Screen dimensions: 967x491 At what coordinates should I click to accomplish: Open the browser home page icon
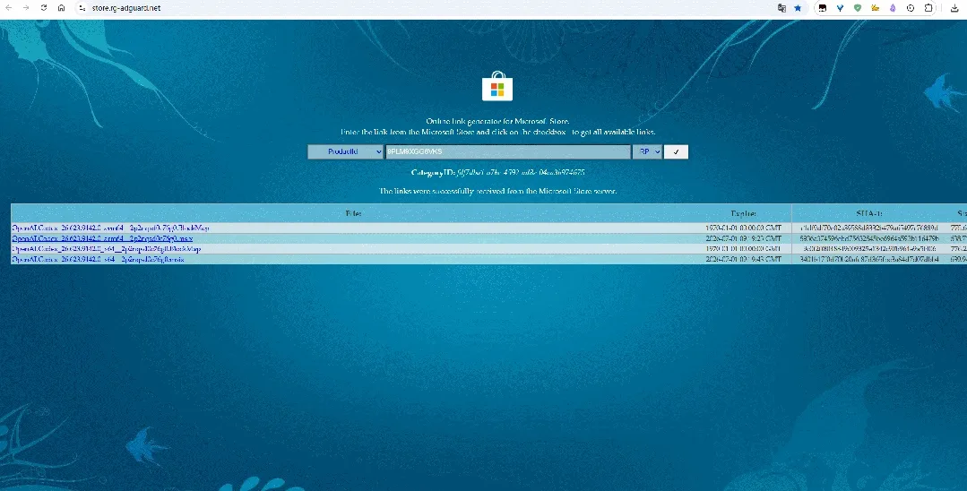[x=61, y=8]
